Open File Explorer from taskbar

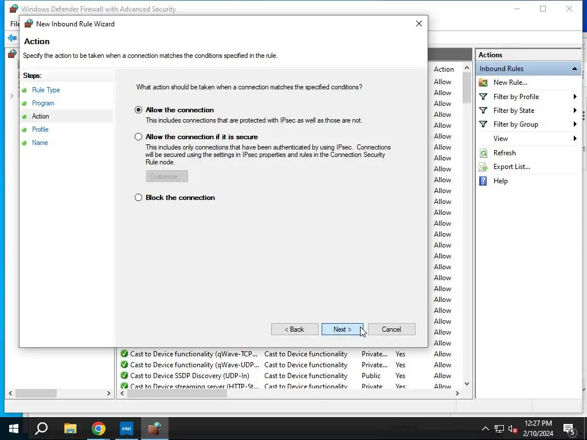point(70,429)
